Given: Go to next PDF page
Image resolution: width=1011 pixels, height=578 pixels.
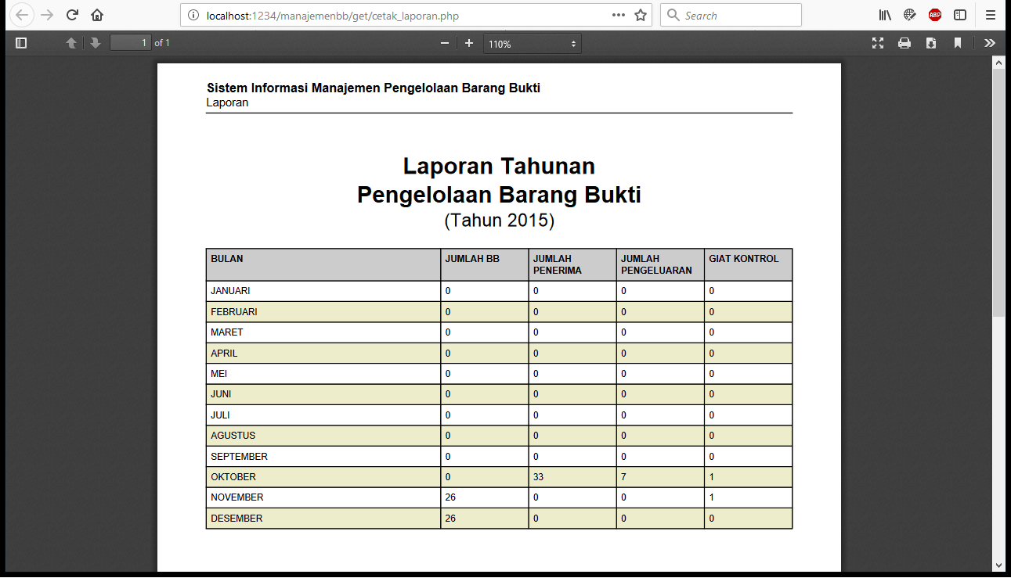Looking at the screenshot, I should pyautogui.click(x=96, y=43).
